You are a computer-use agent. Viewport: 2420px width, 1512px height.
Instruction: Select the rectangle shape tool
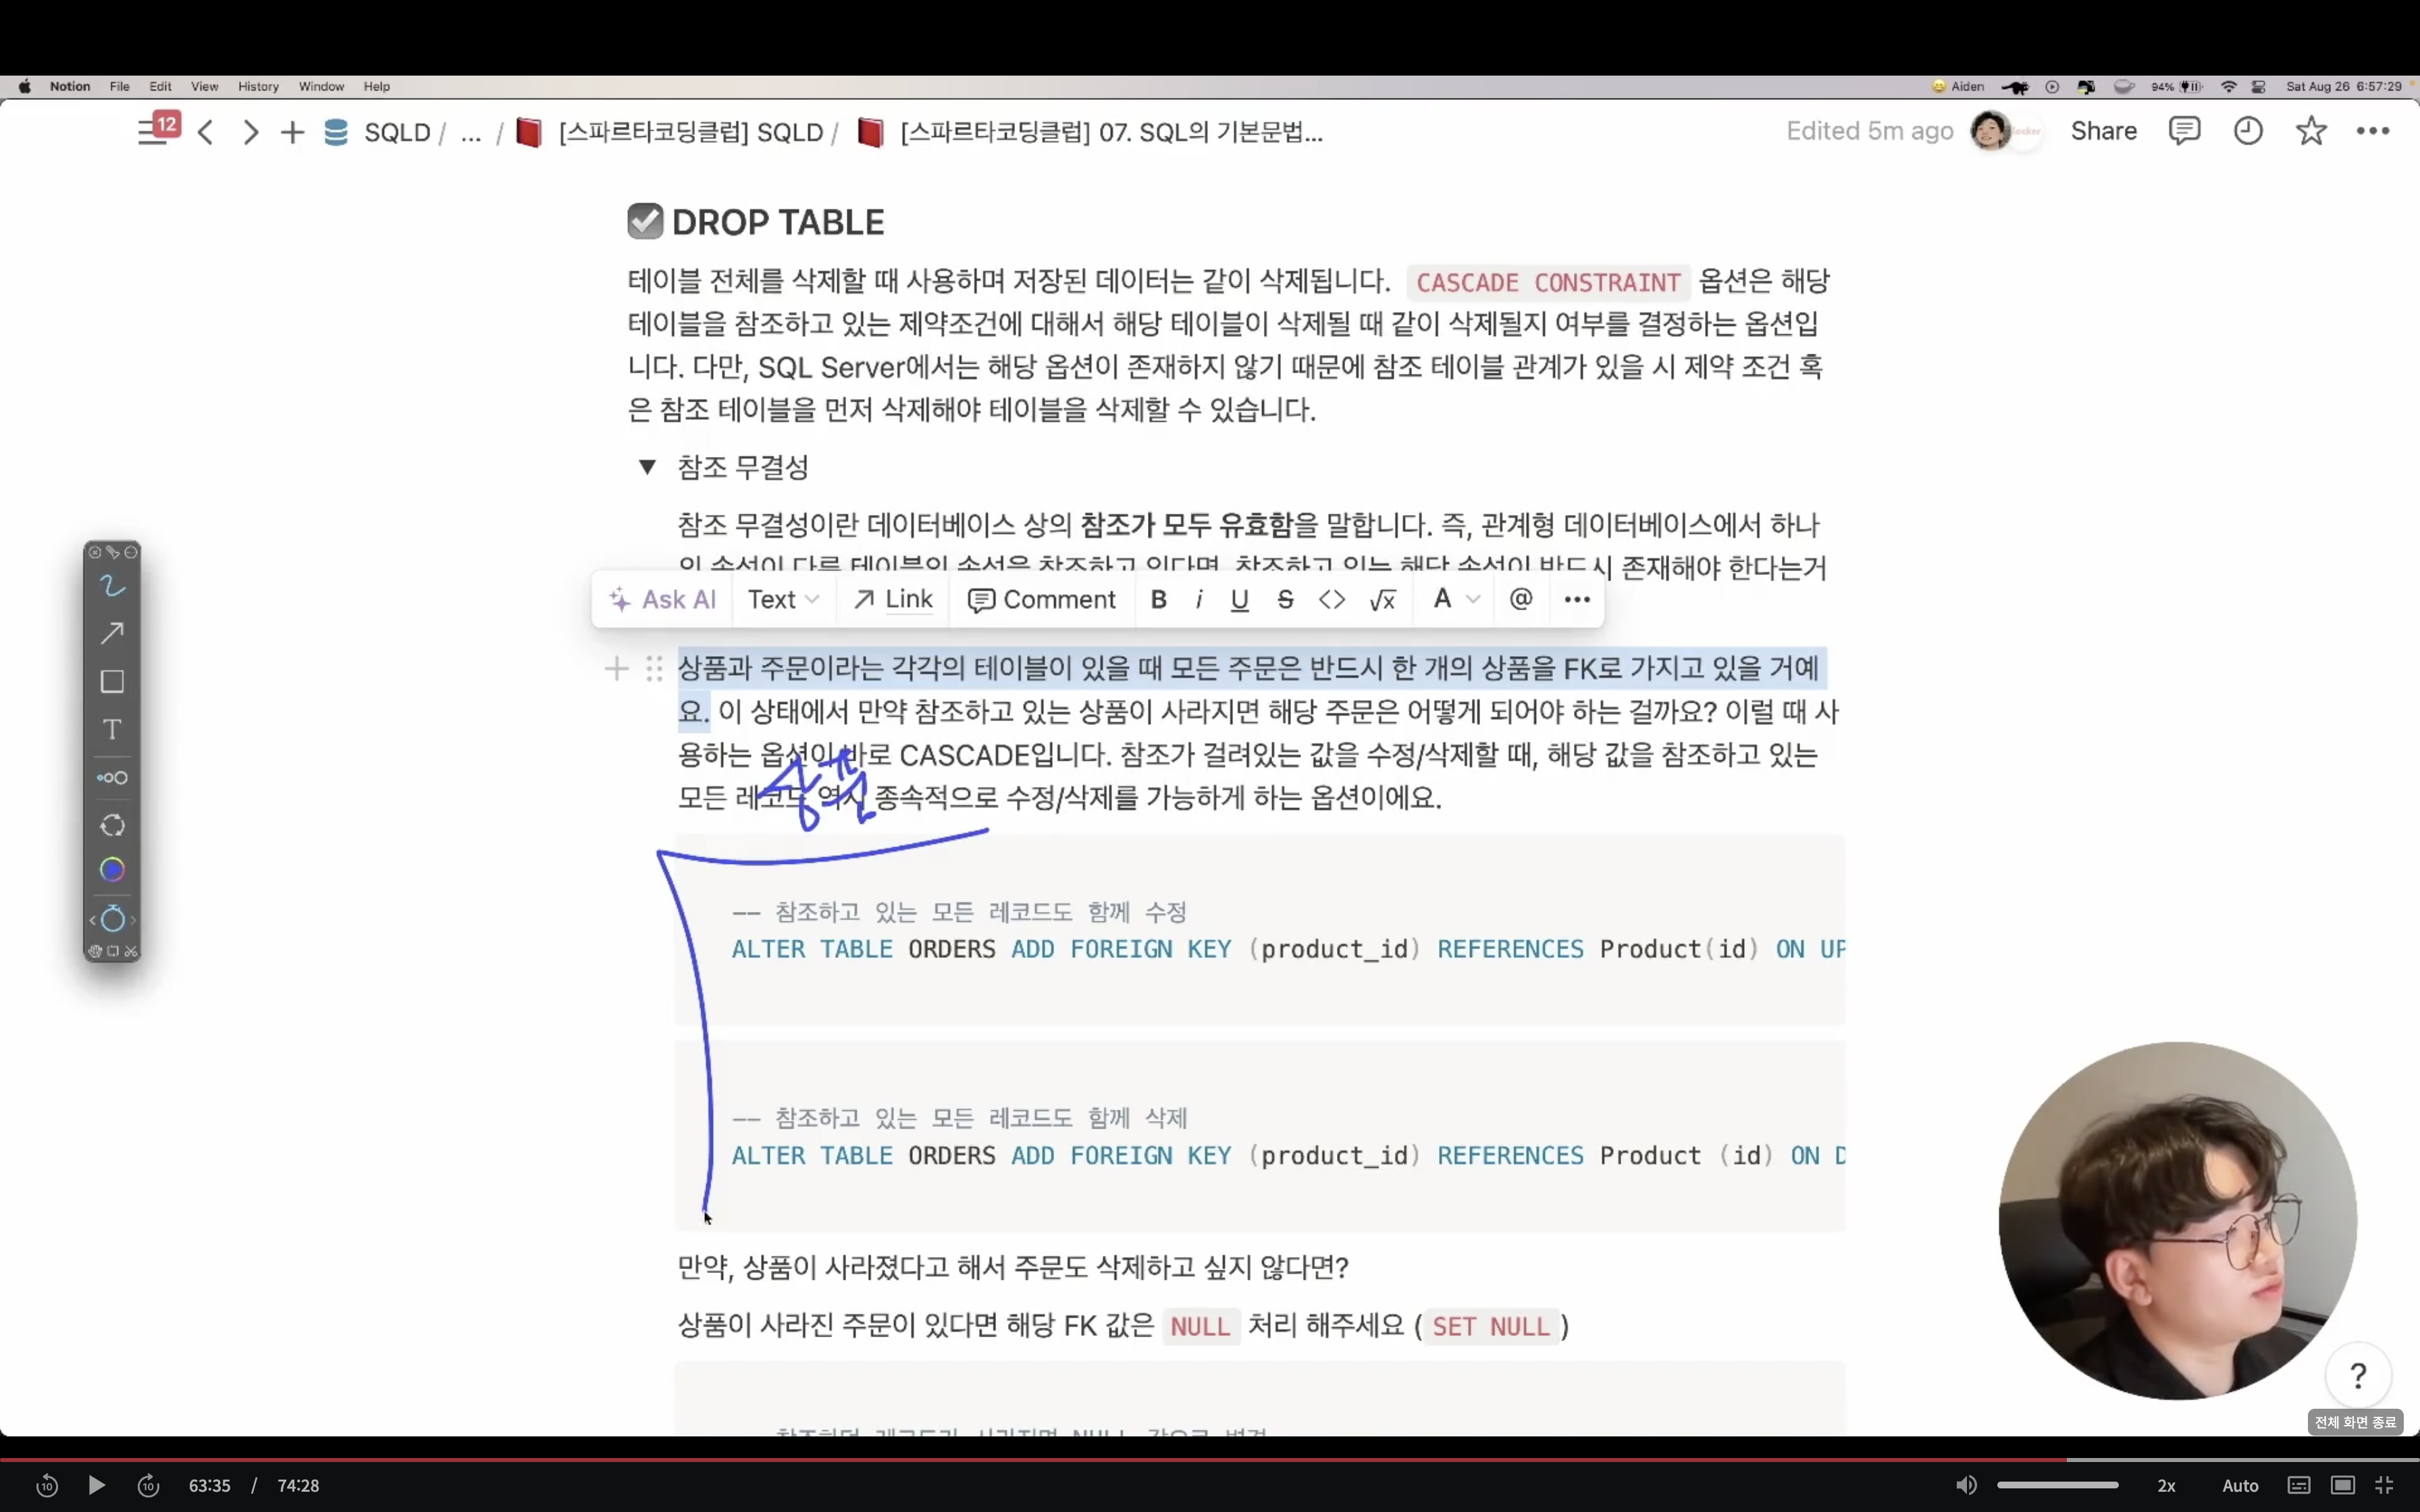[112, 682]
